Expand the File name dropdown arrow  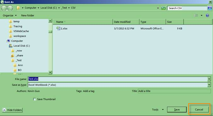pyautogui.click(x=209, y=79)
